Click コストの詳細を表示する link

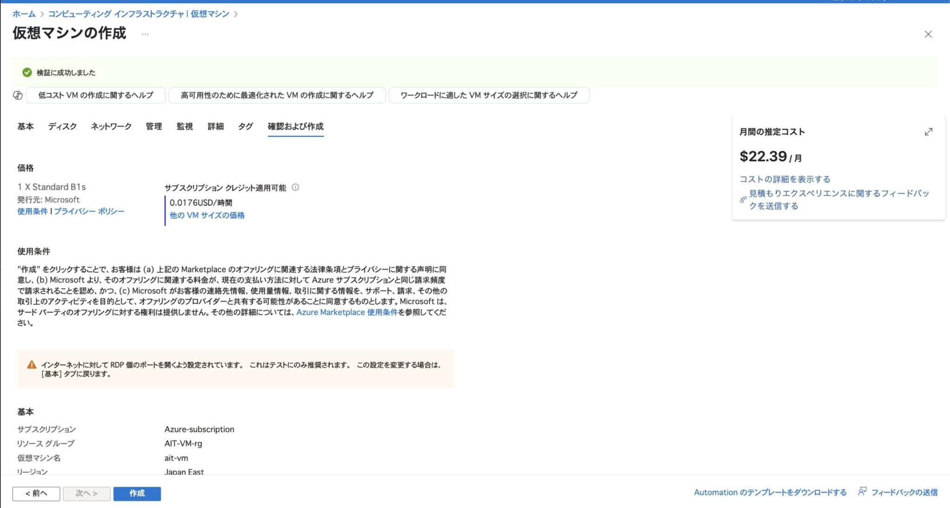click(x=785, y=179)
